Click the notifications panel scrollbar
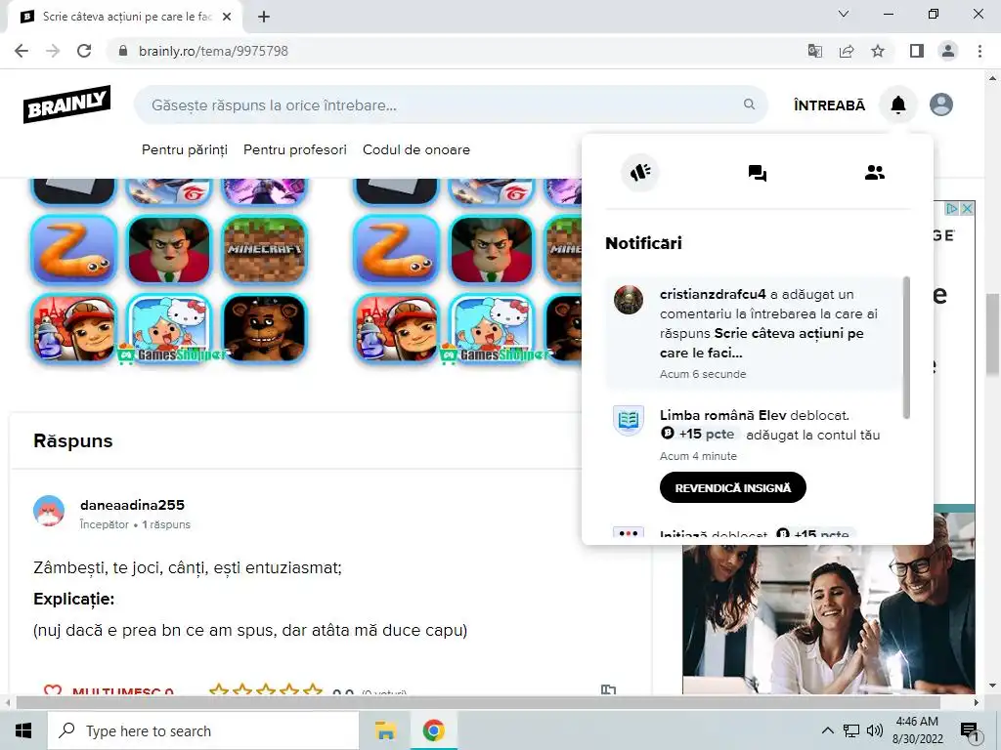The height and width of the screenshot is (750, 1001). (906, 348)
